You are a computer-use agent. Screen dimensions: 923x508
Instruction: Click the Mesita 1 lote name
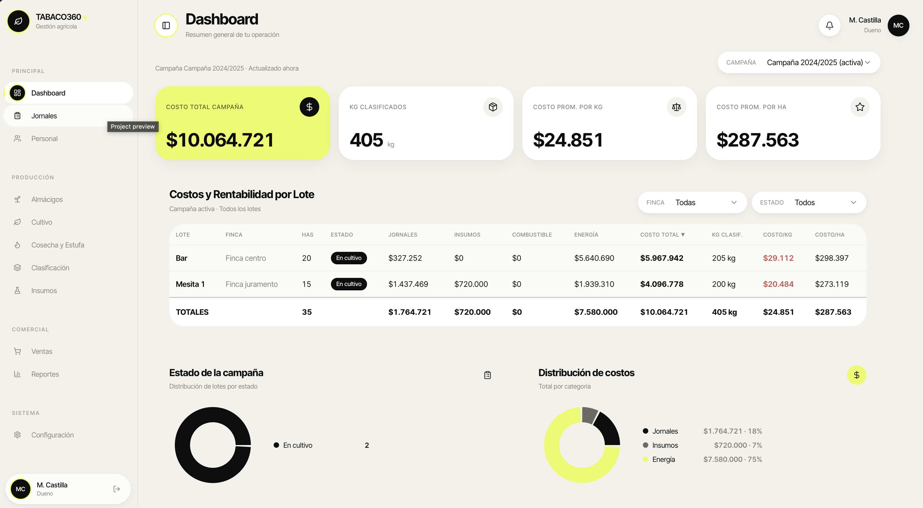[x=190, y=284]
